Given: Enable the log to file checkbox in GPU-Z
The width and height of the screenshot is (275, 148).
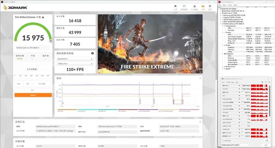Looking at the screenshot, I should point(223,140).
